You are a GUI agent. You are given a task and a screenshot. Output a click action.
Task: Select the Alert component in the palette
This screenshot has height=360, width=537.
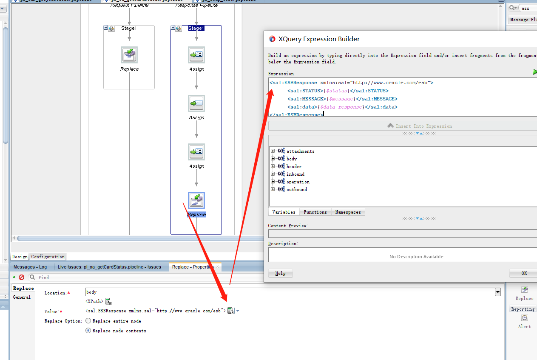(524, 321)
